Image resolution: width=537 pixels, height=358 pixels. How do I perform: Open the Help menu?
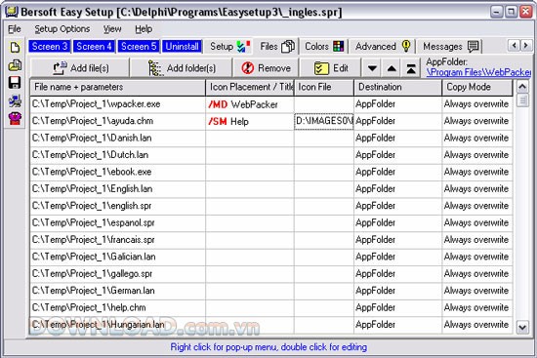(144, 29)
